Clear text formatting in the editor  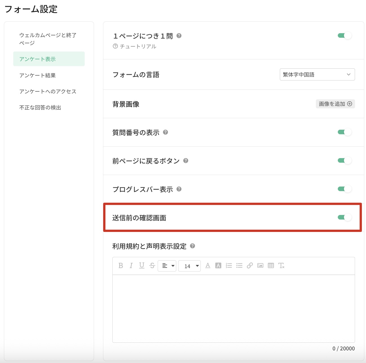(281, 265)
